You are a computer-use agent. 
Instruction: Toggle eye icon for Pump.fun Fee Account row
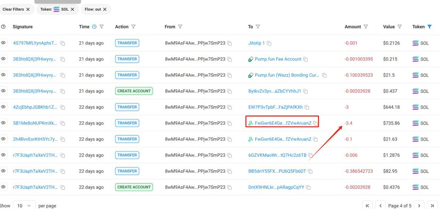point(3,59)
